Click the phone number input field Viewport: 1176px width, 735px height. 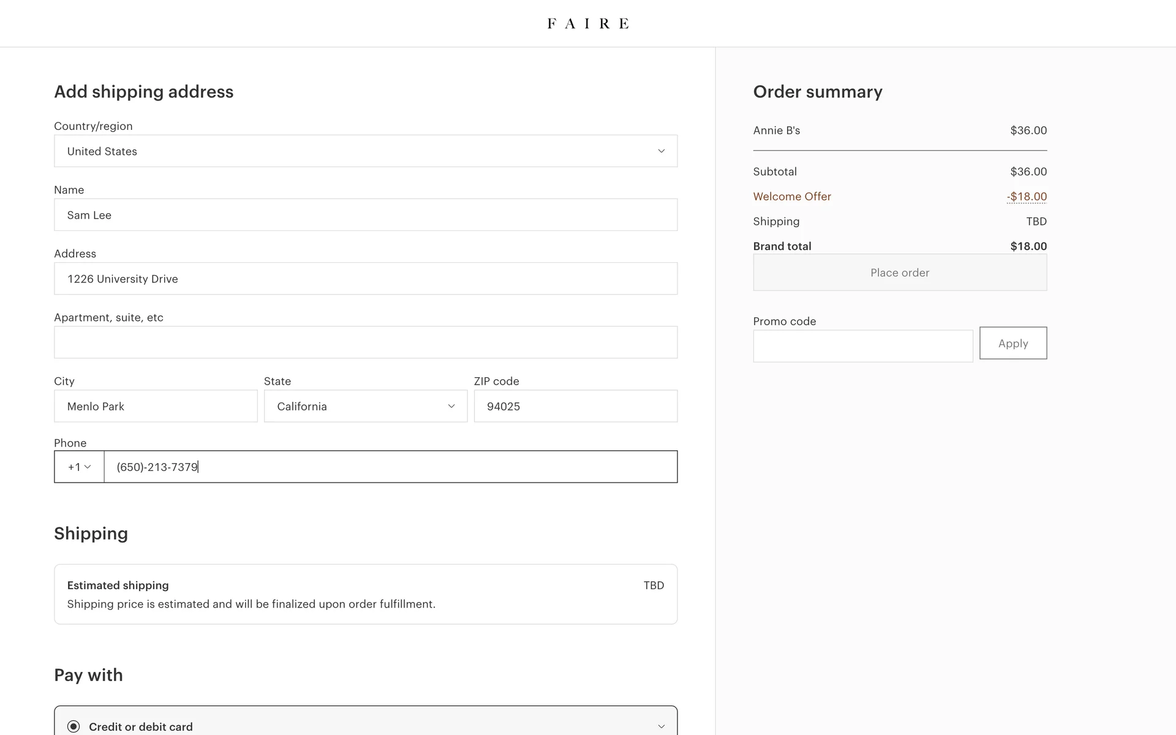pyautogui.click(x=390, y=467)
